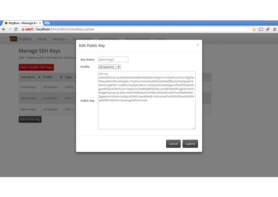Open the Profile All Systems dropdown
278x197 pixels.
coord(109,67)
